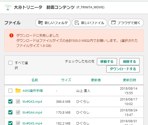Click the new folder icon

point(41,23)
